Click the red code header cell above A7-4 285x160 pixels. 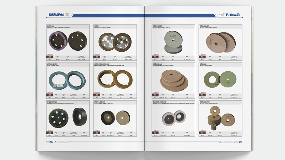202,95
